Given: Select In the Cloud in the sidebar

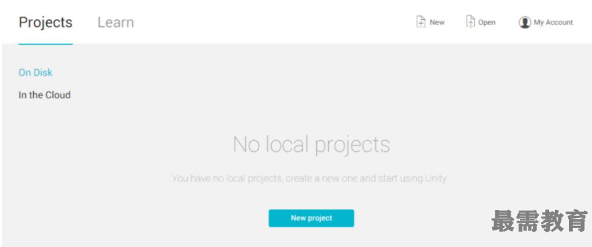Looking at the screenshot, I should (44, 95).
